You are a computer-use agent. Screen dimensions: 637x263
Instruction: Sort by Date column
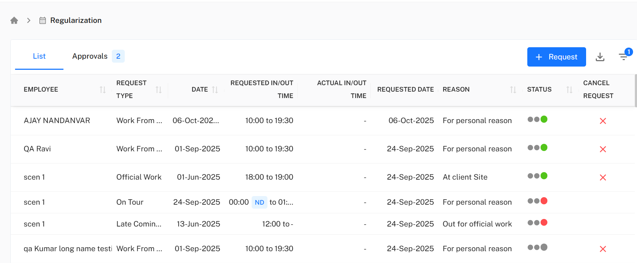tap(215, 90)
